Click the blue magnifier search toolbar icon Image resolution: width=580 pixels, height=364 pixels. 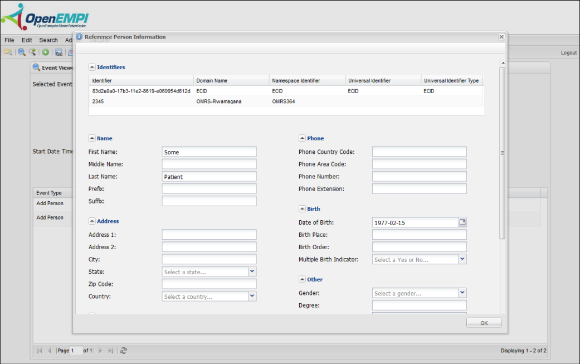[x=22, y=52]
